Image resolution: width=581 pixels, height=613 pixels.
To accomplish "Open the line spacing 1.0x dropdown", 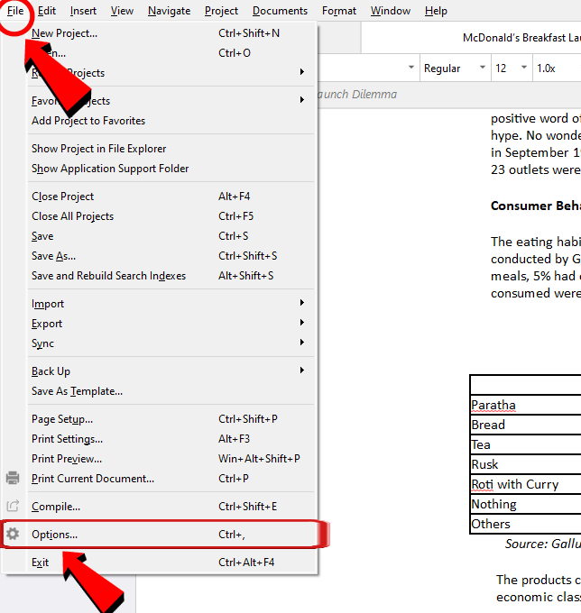I will pos(557,69).
